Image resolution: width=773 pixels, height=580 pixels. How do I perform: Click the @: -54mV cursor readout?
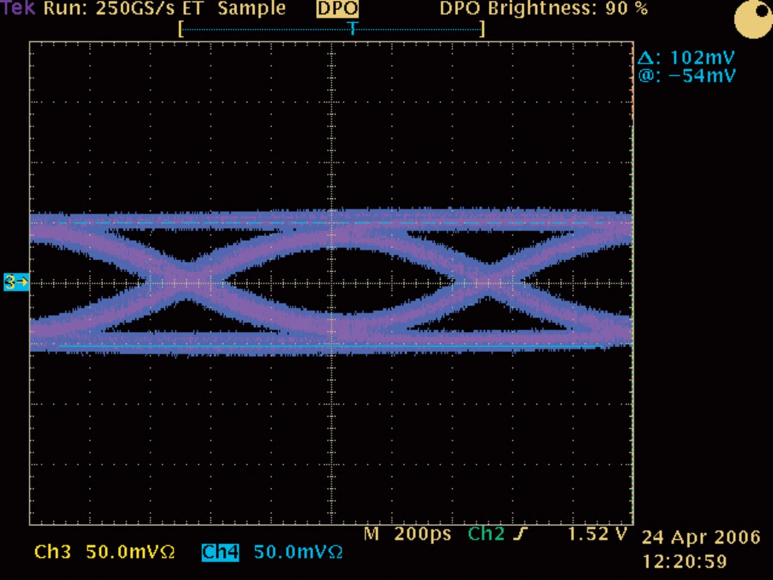pos(687,76)
